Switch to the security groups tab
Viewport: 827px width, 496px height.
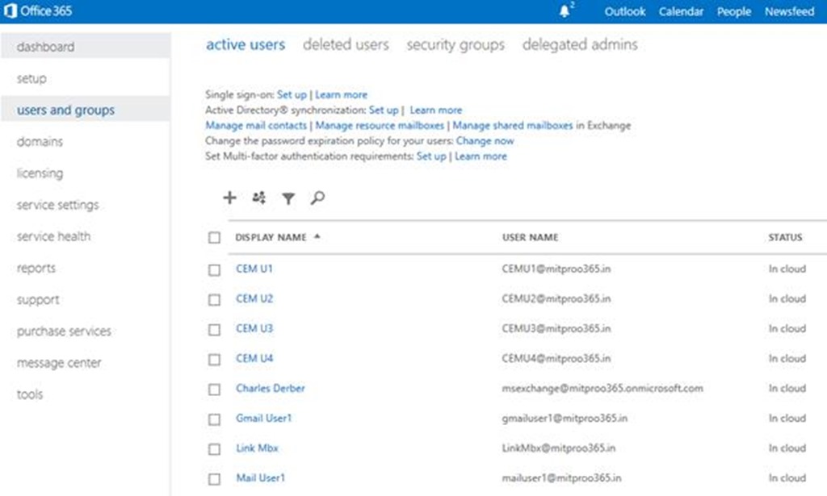455,44
